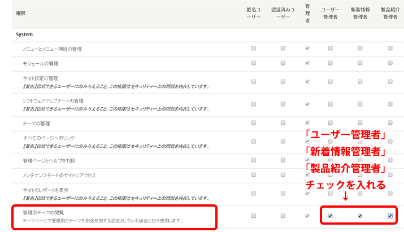404x232 pixels.
Task: Check 匿名ユーザー for メニューとメニュー項目の管理
Action: [x=254, y=48]
